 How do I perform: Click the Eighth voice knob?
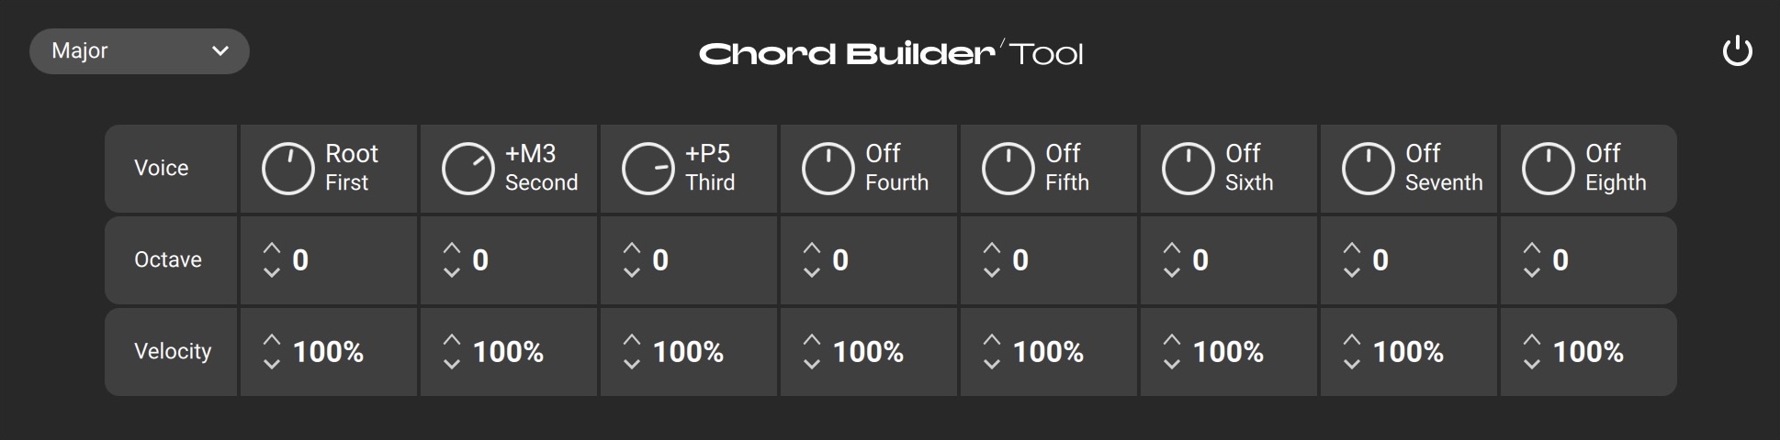pos(1549,169)
